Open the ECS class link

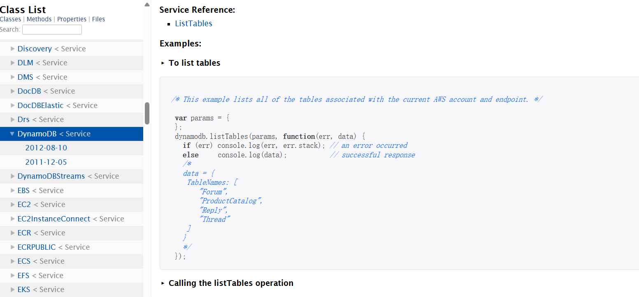(x=24, y=261)
